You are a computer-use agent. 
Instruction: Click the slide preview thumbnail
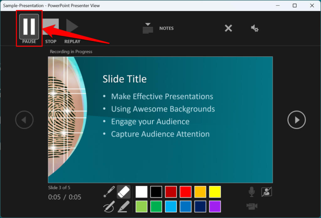160,120
